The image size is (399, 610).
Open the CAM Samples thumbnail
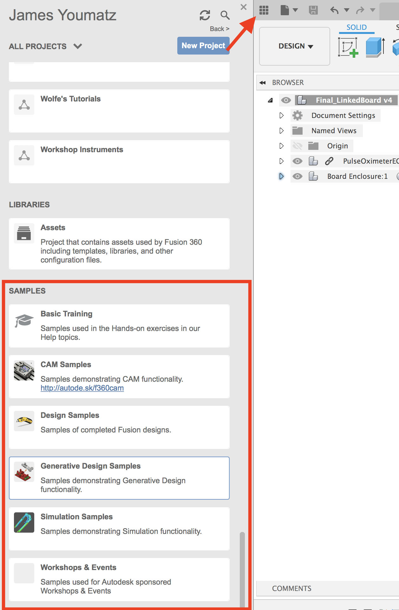(x=24, y=370)
